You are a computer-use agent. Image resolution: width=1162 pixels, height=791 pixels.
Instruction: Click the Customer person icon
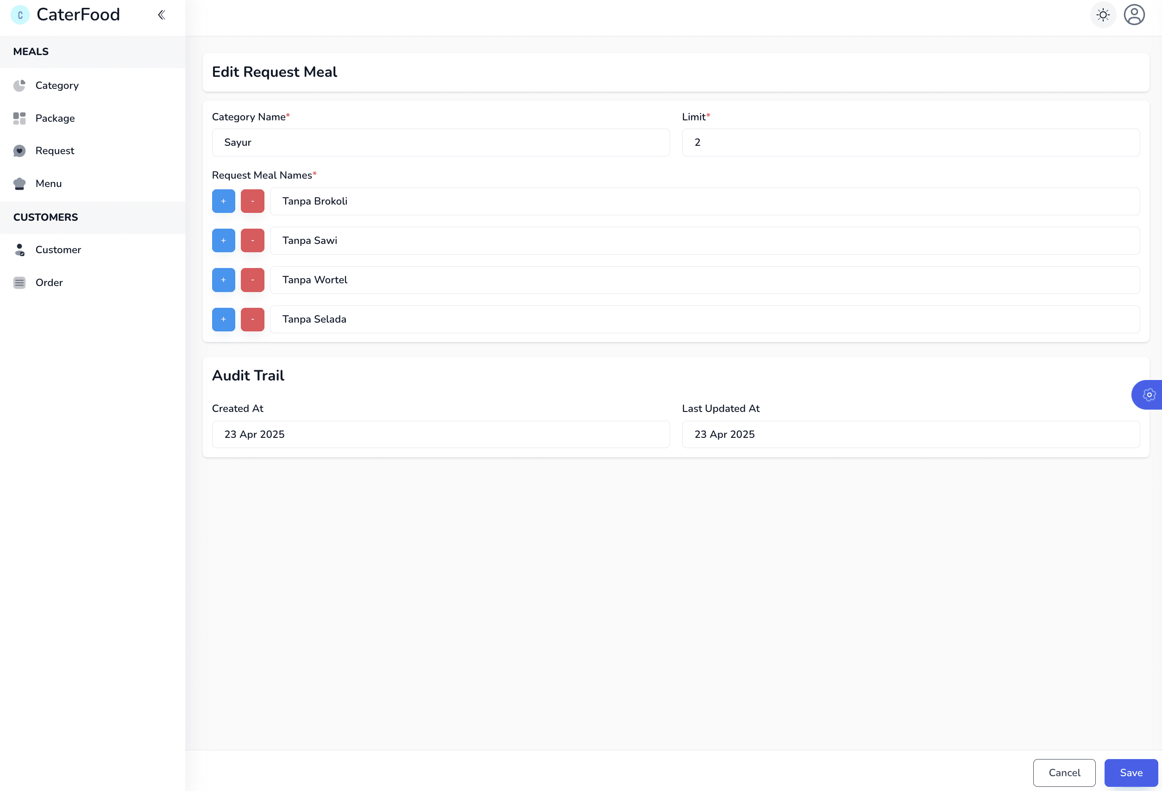tap(19, 250)
